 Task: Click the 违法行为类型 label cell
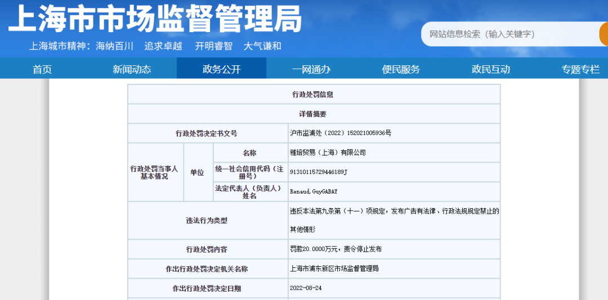[207, 221]
